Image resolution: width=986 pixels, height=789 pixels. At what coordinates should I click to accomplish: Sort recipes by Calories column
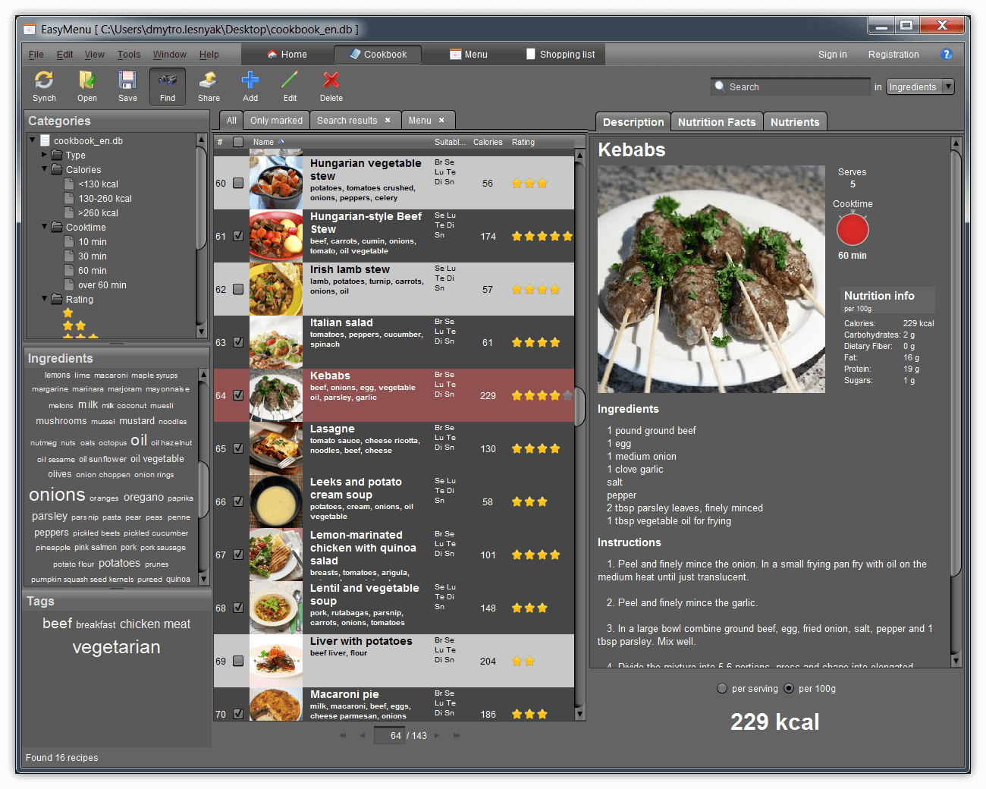coord(488,142)
